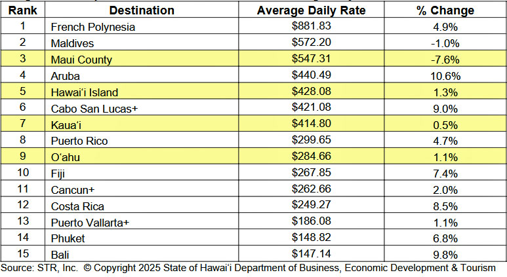
Task: Click Fiji's 7.4% change value
Action: pos(446,172)
